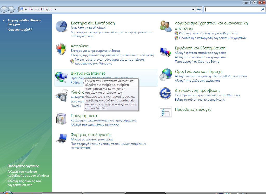This screenshot has height=194, width=266.
Task: Click Οι ρυθμίσεις να προτείνονται από τα Windows
Action: pos(207,95)
